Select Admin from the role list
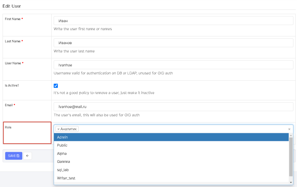Viewport: 297px width, 187px height. coord(171,137)
